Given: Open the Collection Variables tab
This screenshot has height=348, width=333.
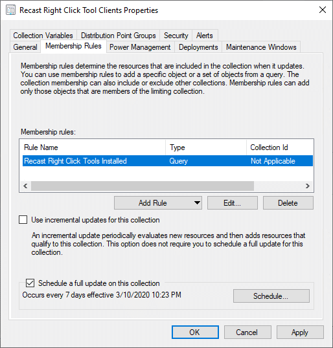Looking at the screenshot, I should tap(43, 36).
